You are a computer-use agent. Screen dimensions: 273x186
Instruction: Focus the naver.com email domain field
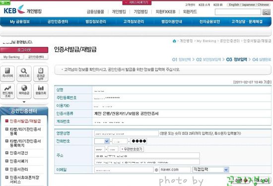(x=175, y=170)
